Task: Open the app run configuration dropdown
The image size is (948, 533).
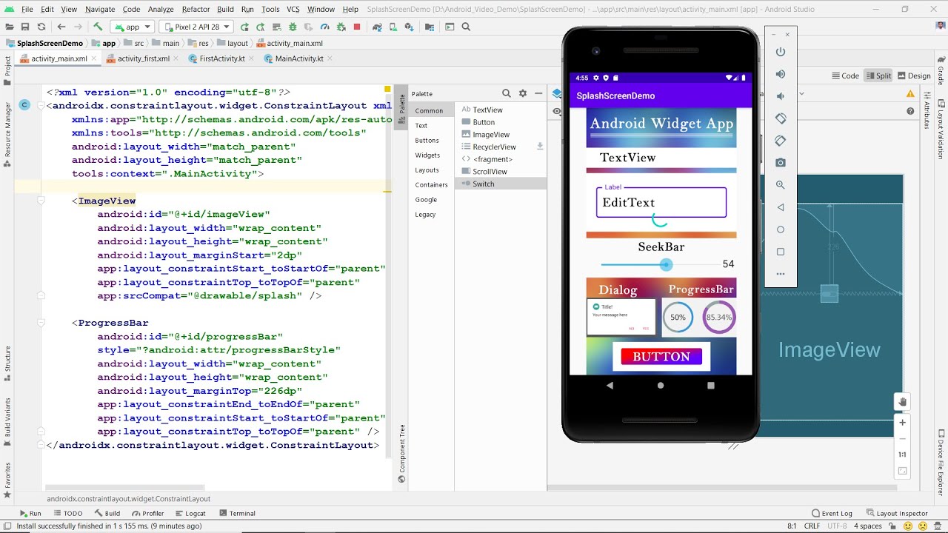Action: click(x=132, y=27)
